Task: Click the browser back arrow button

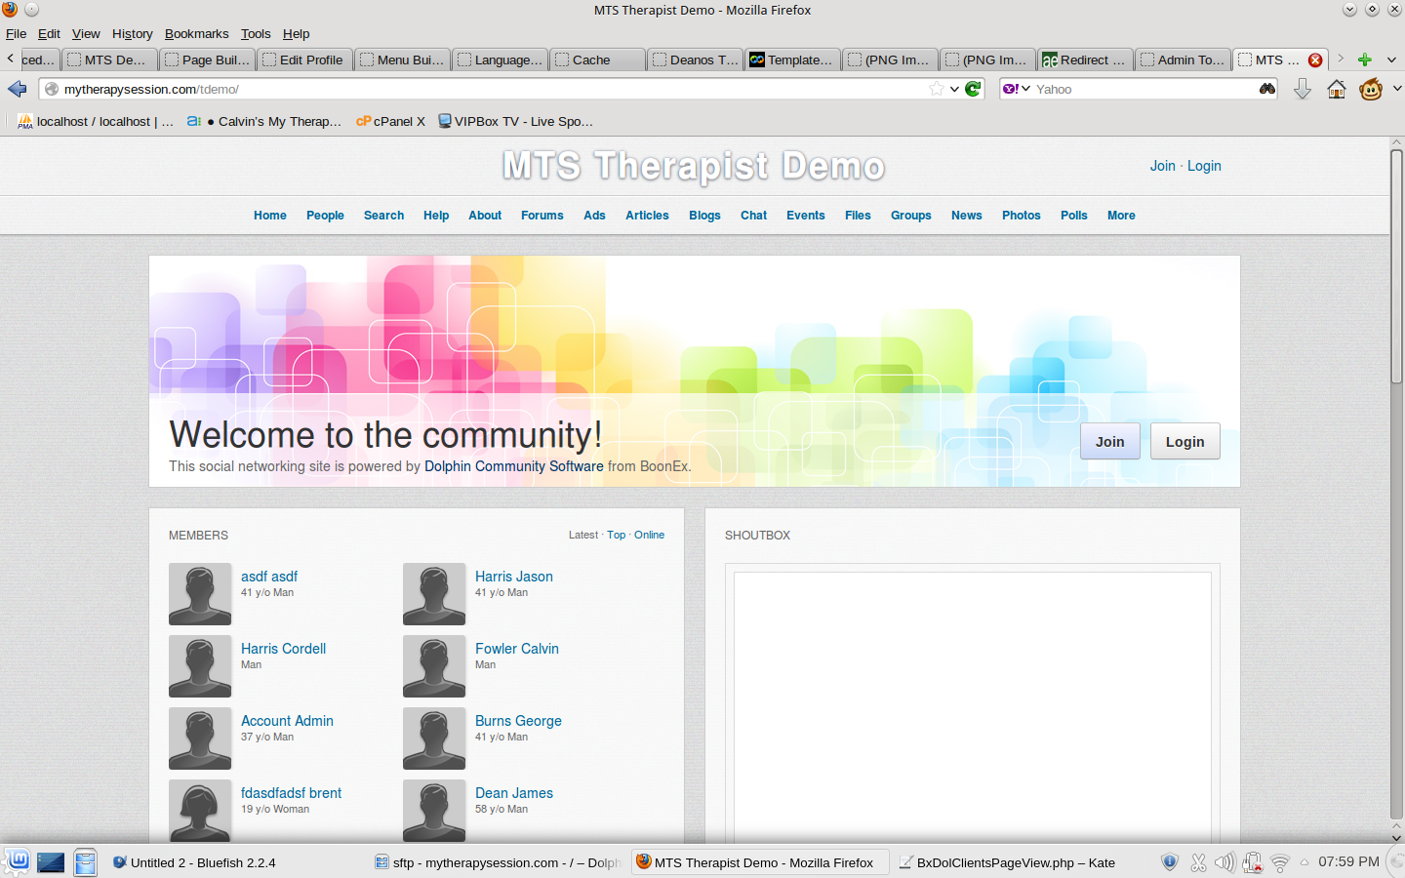Action: 18,89
